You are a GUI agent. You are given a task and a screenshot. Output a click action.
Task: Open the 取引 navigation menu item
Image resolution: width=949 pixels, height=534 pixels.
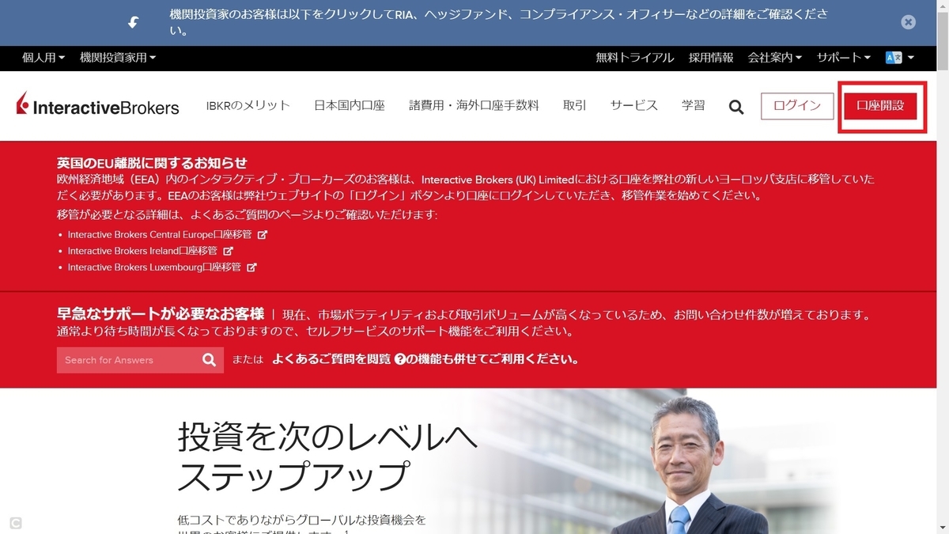click(573, 104)
